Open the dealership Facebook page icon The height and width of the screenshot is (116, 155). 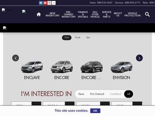pyautogui.click(x=41, y=3)
